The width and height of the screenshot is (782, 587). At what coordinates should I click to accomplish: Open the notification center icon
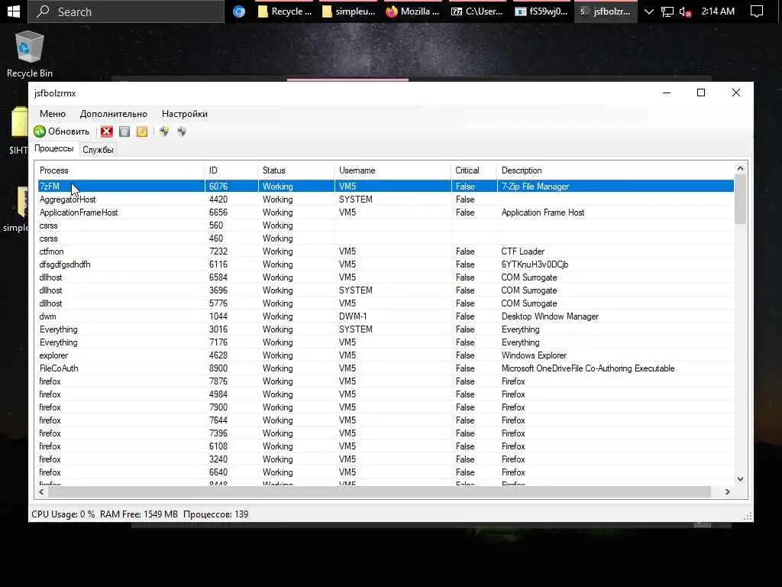point(757,11)
